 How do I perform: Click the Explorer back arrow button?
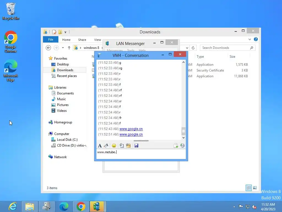point(48,48)
